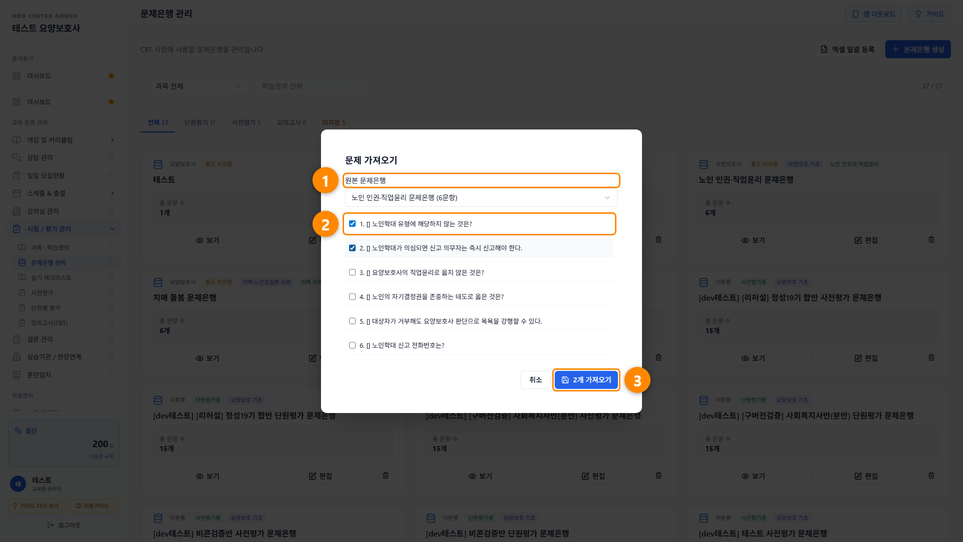
Task: Check question 4 about 자기결정권
Action: (352, 297)
